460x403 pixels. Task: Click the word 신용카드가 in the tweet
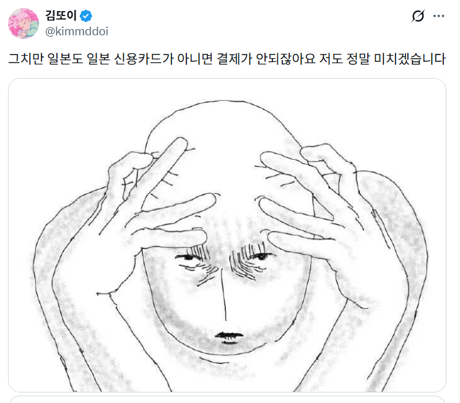click(x=144, y=59)
